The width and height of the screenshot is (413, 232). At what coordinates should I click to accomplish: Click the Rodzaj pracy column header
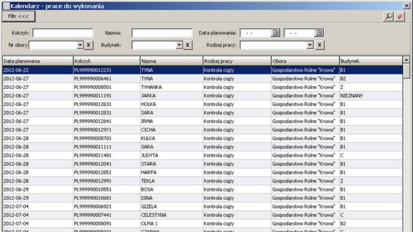point(236,61)
